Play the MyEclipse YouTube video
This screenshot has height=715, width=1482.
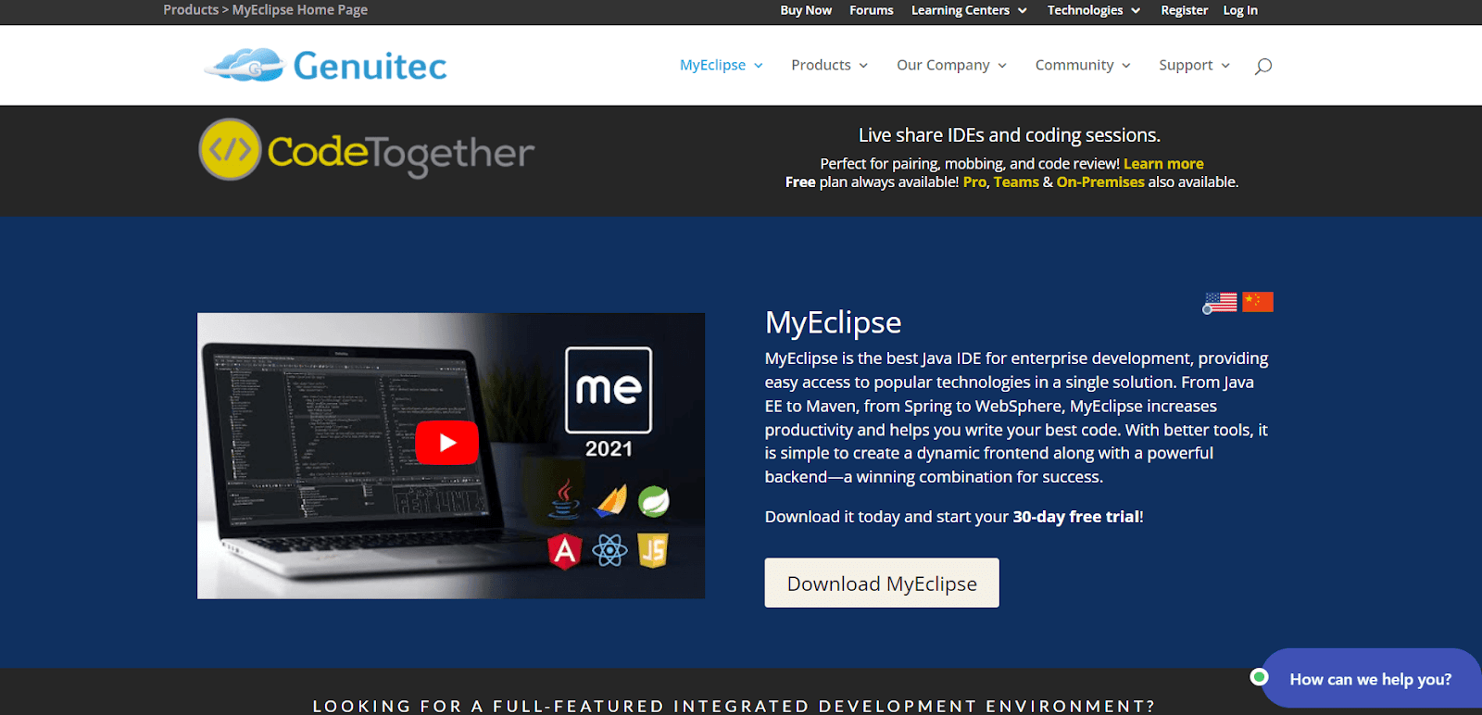(x=446, y=443)
